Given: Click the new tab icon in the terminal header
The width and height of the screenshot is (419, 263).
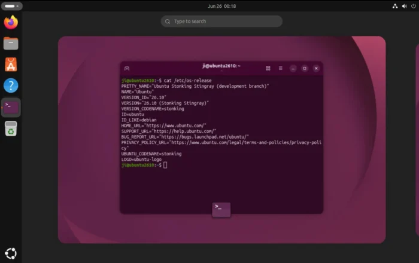Looking at the screenshot, I should (x=127, y=69).
